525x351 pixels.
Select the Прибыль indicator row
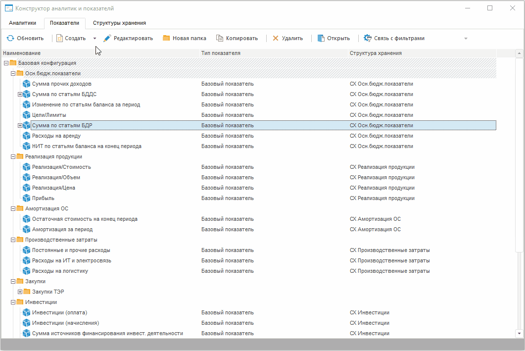pyautogui.click(x=43, y=198)
